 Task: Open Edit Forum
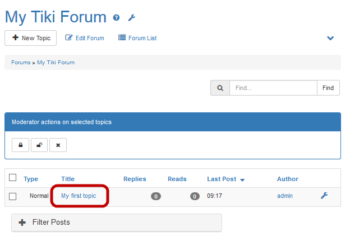click(x=85, y=38)
